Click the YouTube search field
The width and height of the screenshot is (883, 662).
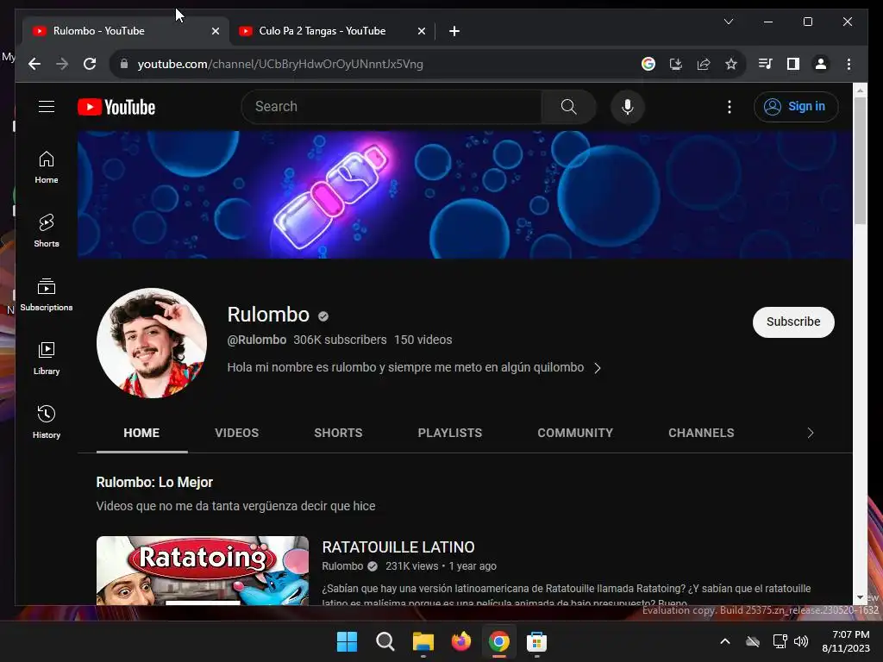click(x=391, y=106)
